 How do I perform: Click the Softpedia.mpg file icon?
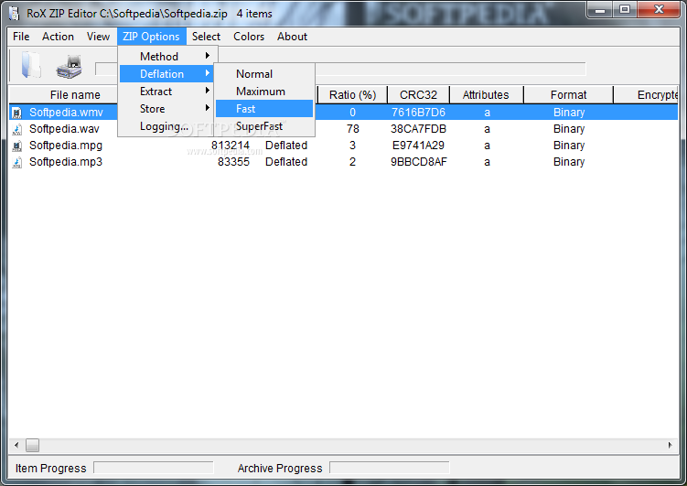16,146
